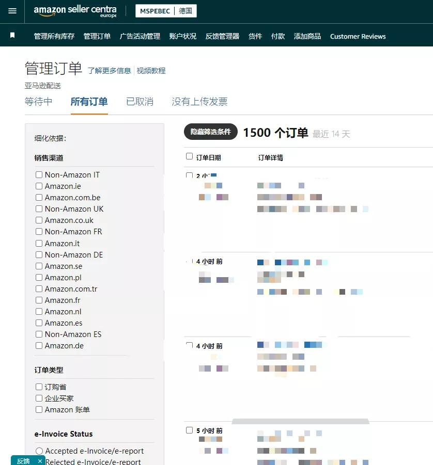Image resolution: width=433 pixels, height=465 pixels.
Task: Open 广告活动管理 menu item
Action: click(140, 36)
